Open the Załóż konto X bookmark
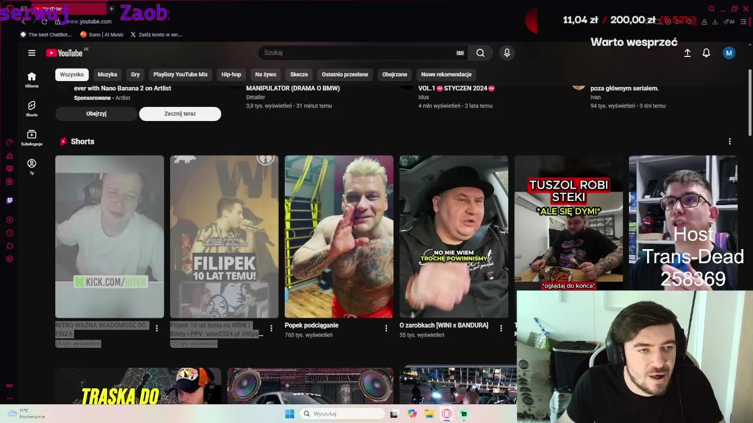This screenshot has width=753, height=423. (x=156, y=35)
